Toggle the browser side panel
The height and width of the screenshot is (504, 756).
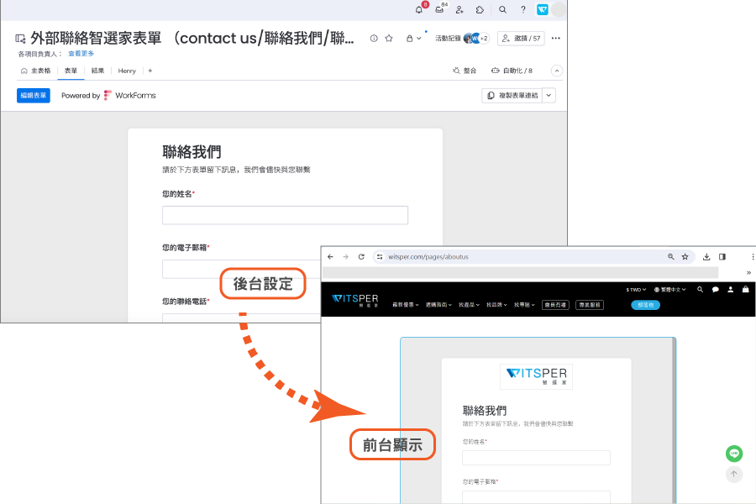[722, 256]
